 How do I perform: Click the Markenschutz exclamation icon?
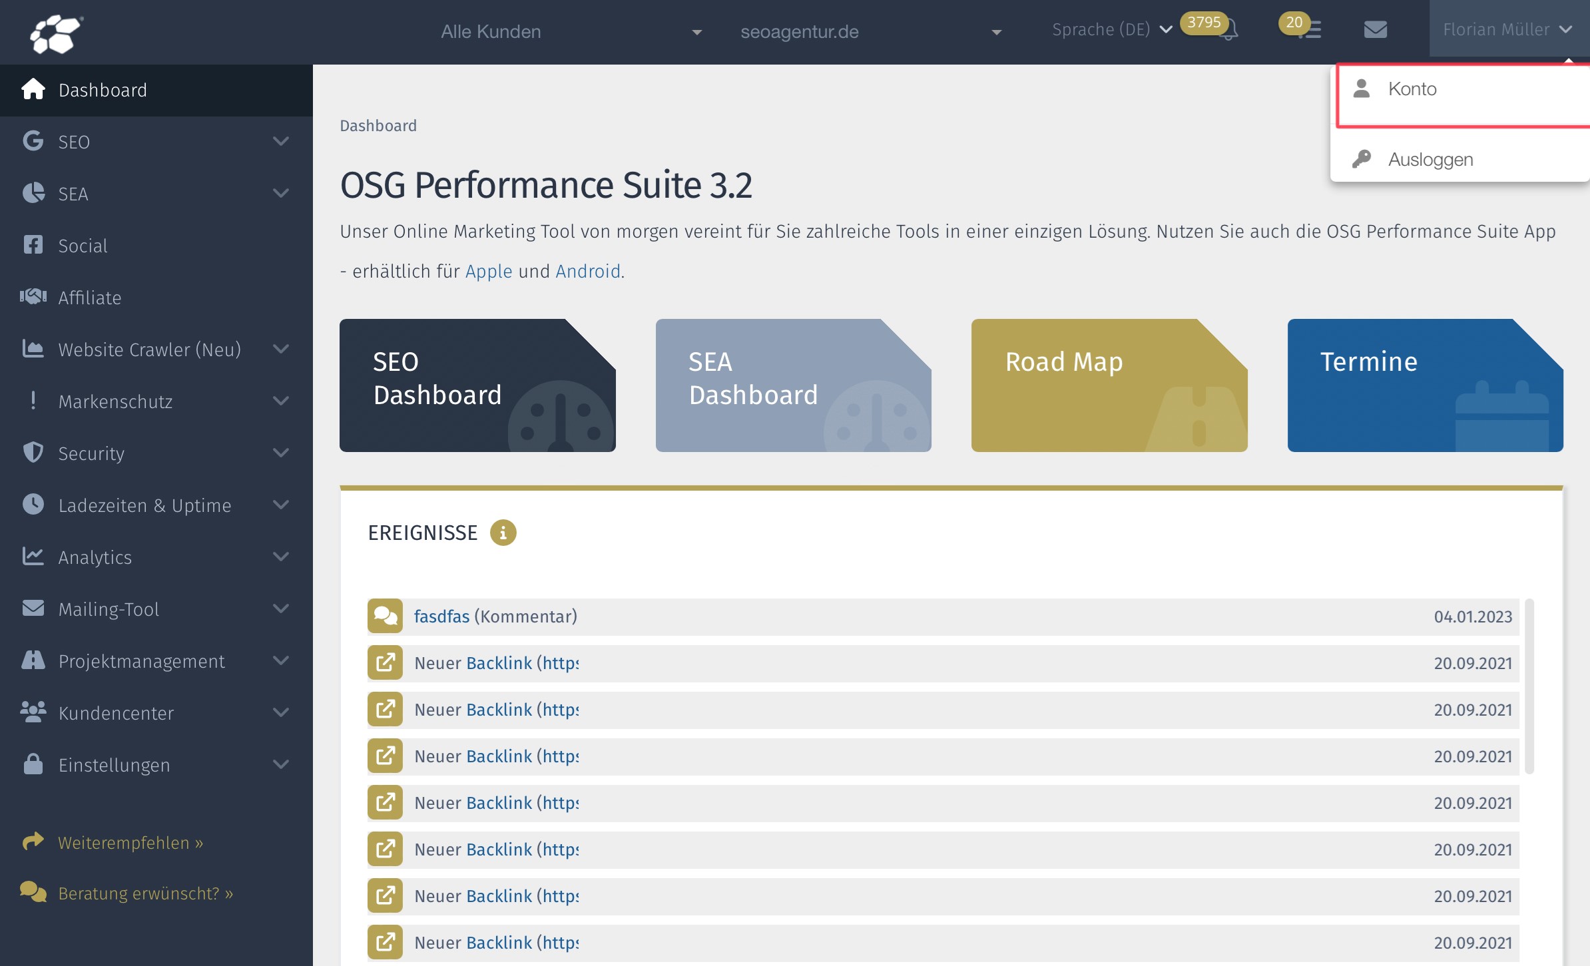pos(33,401)
